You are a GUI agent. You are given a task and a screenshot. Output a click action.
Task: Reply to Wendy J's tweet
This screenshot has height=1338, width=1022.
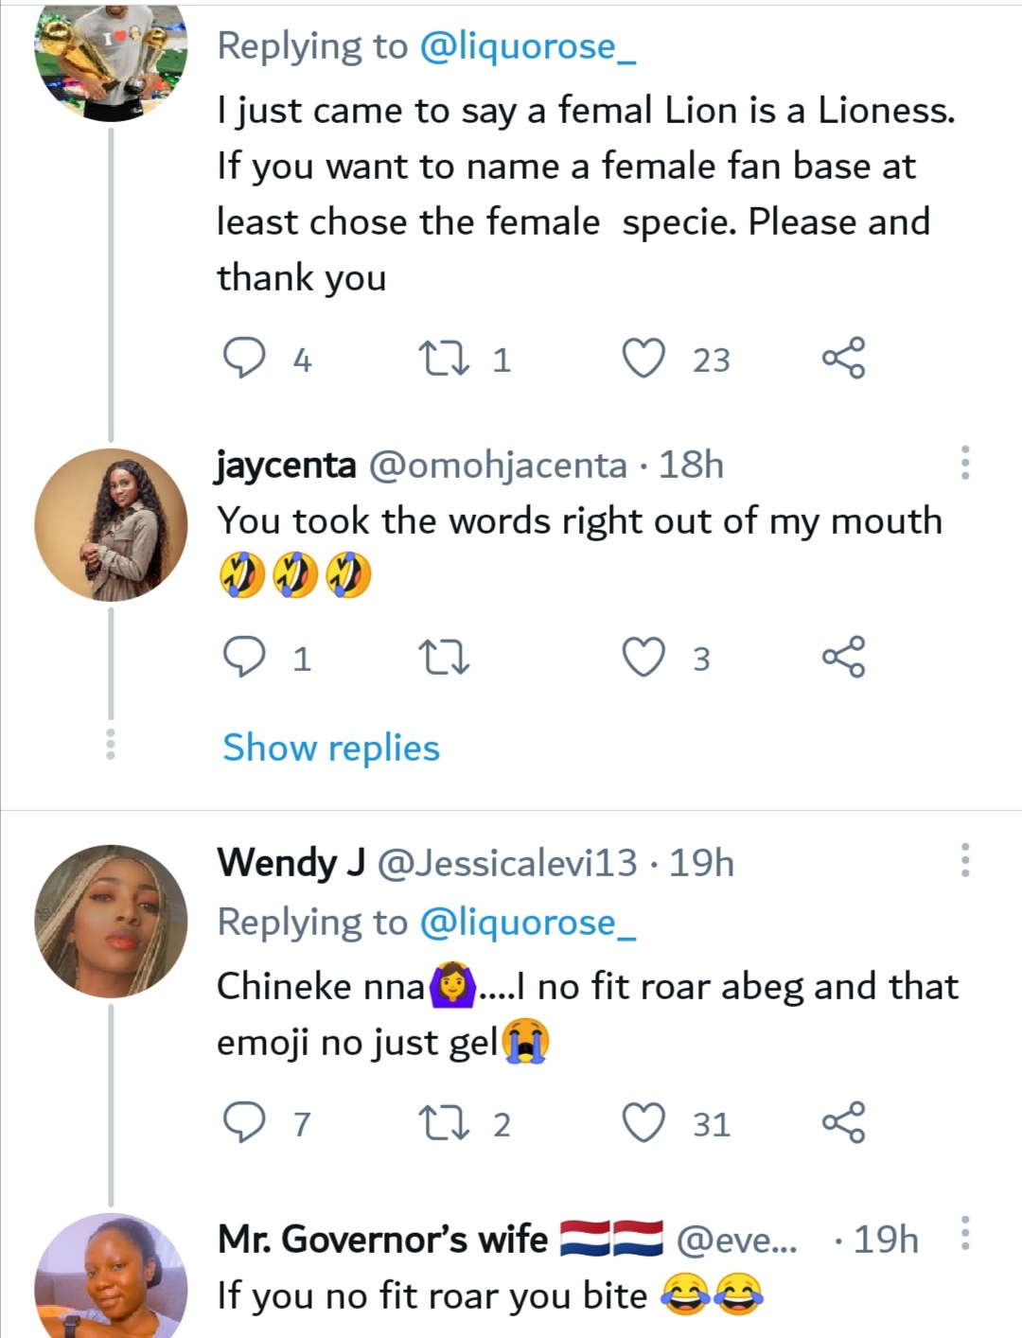point(243,1123)
